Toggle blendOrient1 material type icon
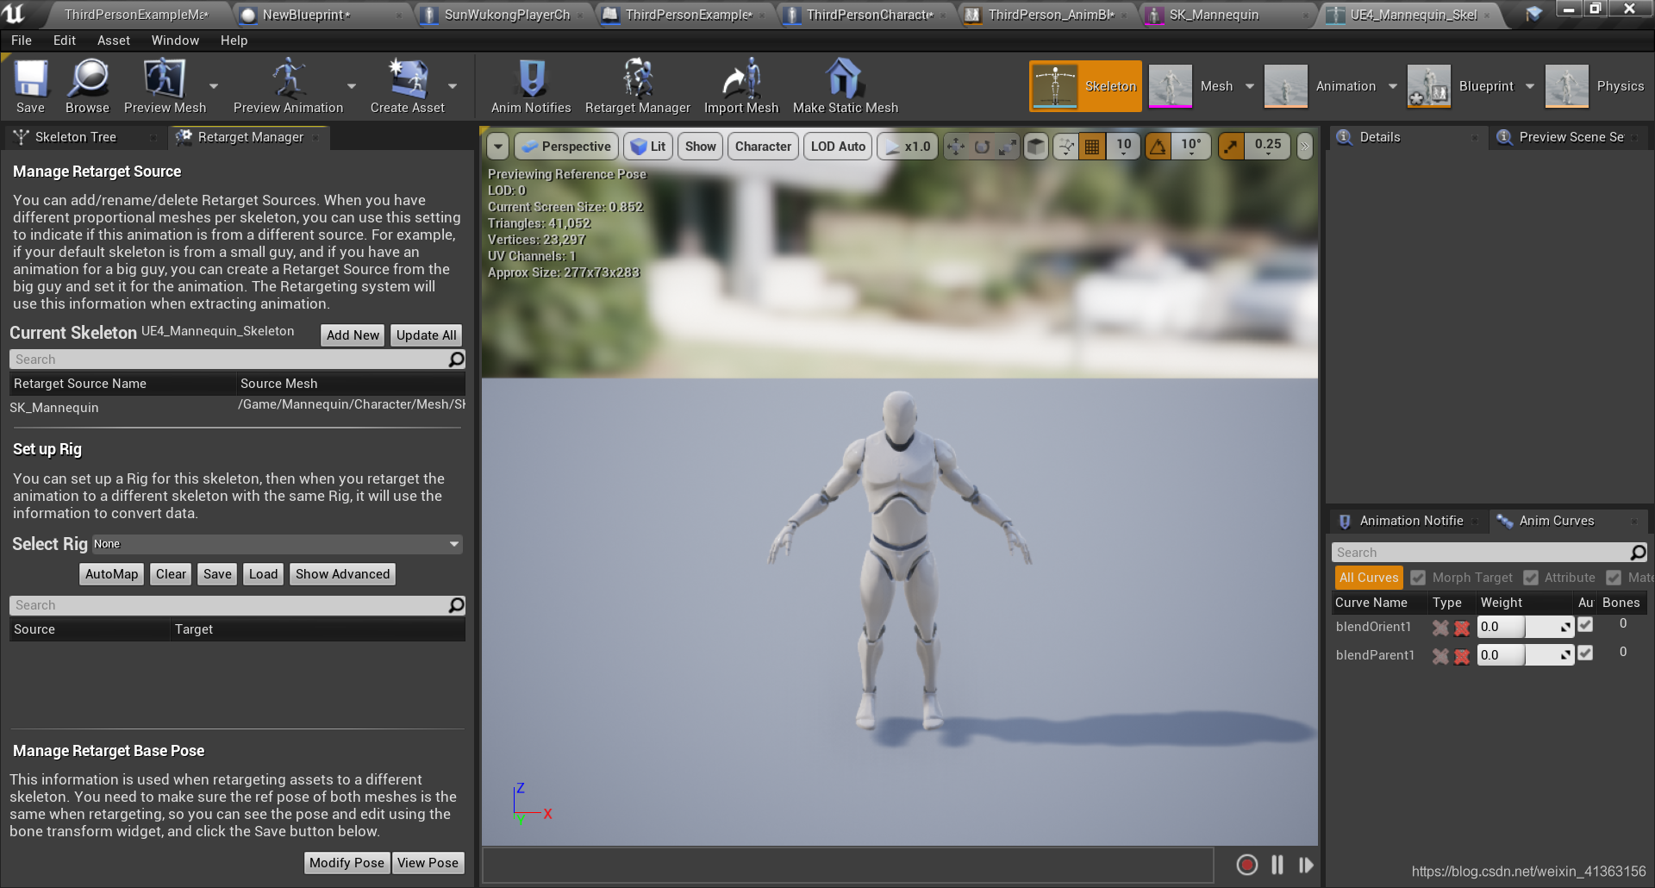 pyautogui.click(x=1462, y=628)
